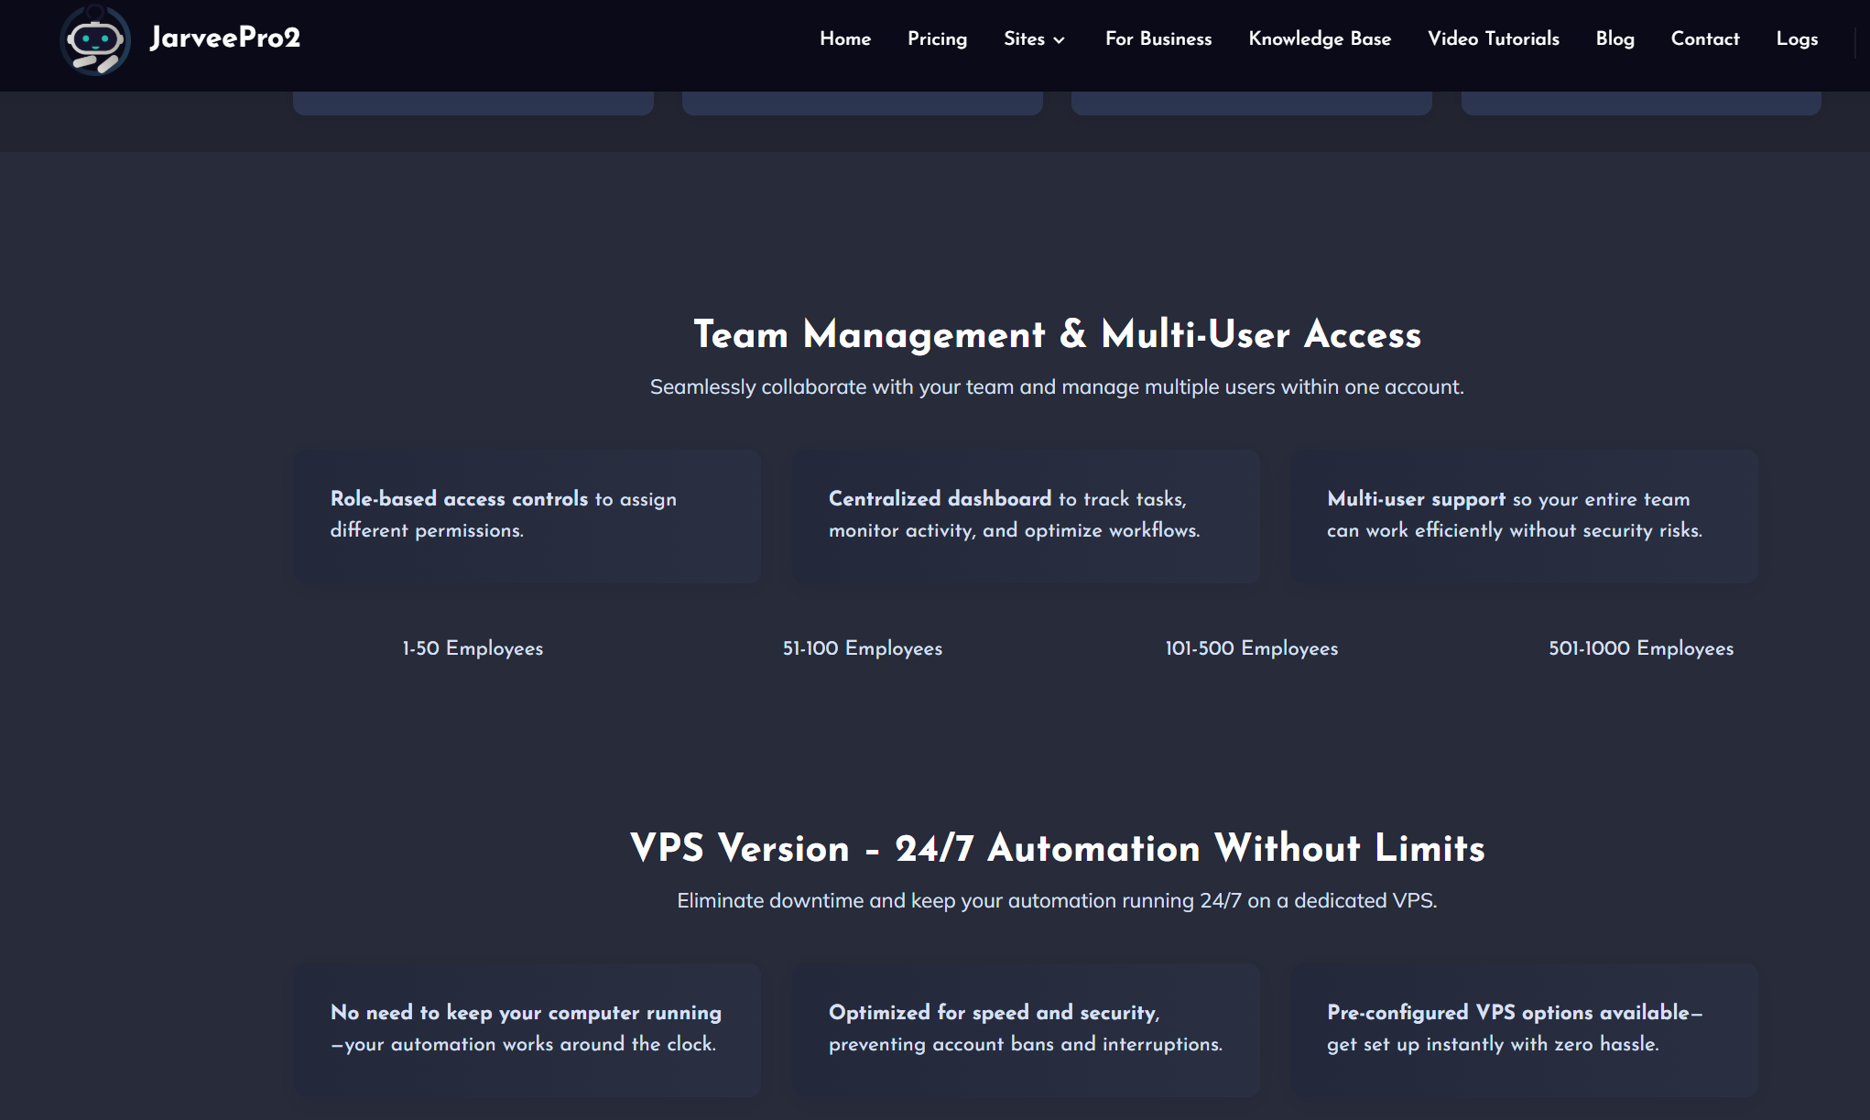Select the 51-100 Employees option
This screenshot has height=1120, width=1870.
coord(862,648)
